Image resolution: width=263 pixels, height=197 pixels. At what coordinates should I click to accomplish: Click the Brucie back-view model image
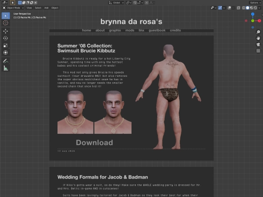[168, 97]
